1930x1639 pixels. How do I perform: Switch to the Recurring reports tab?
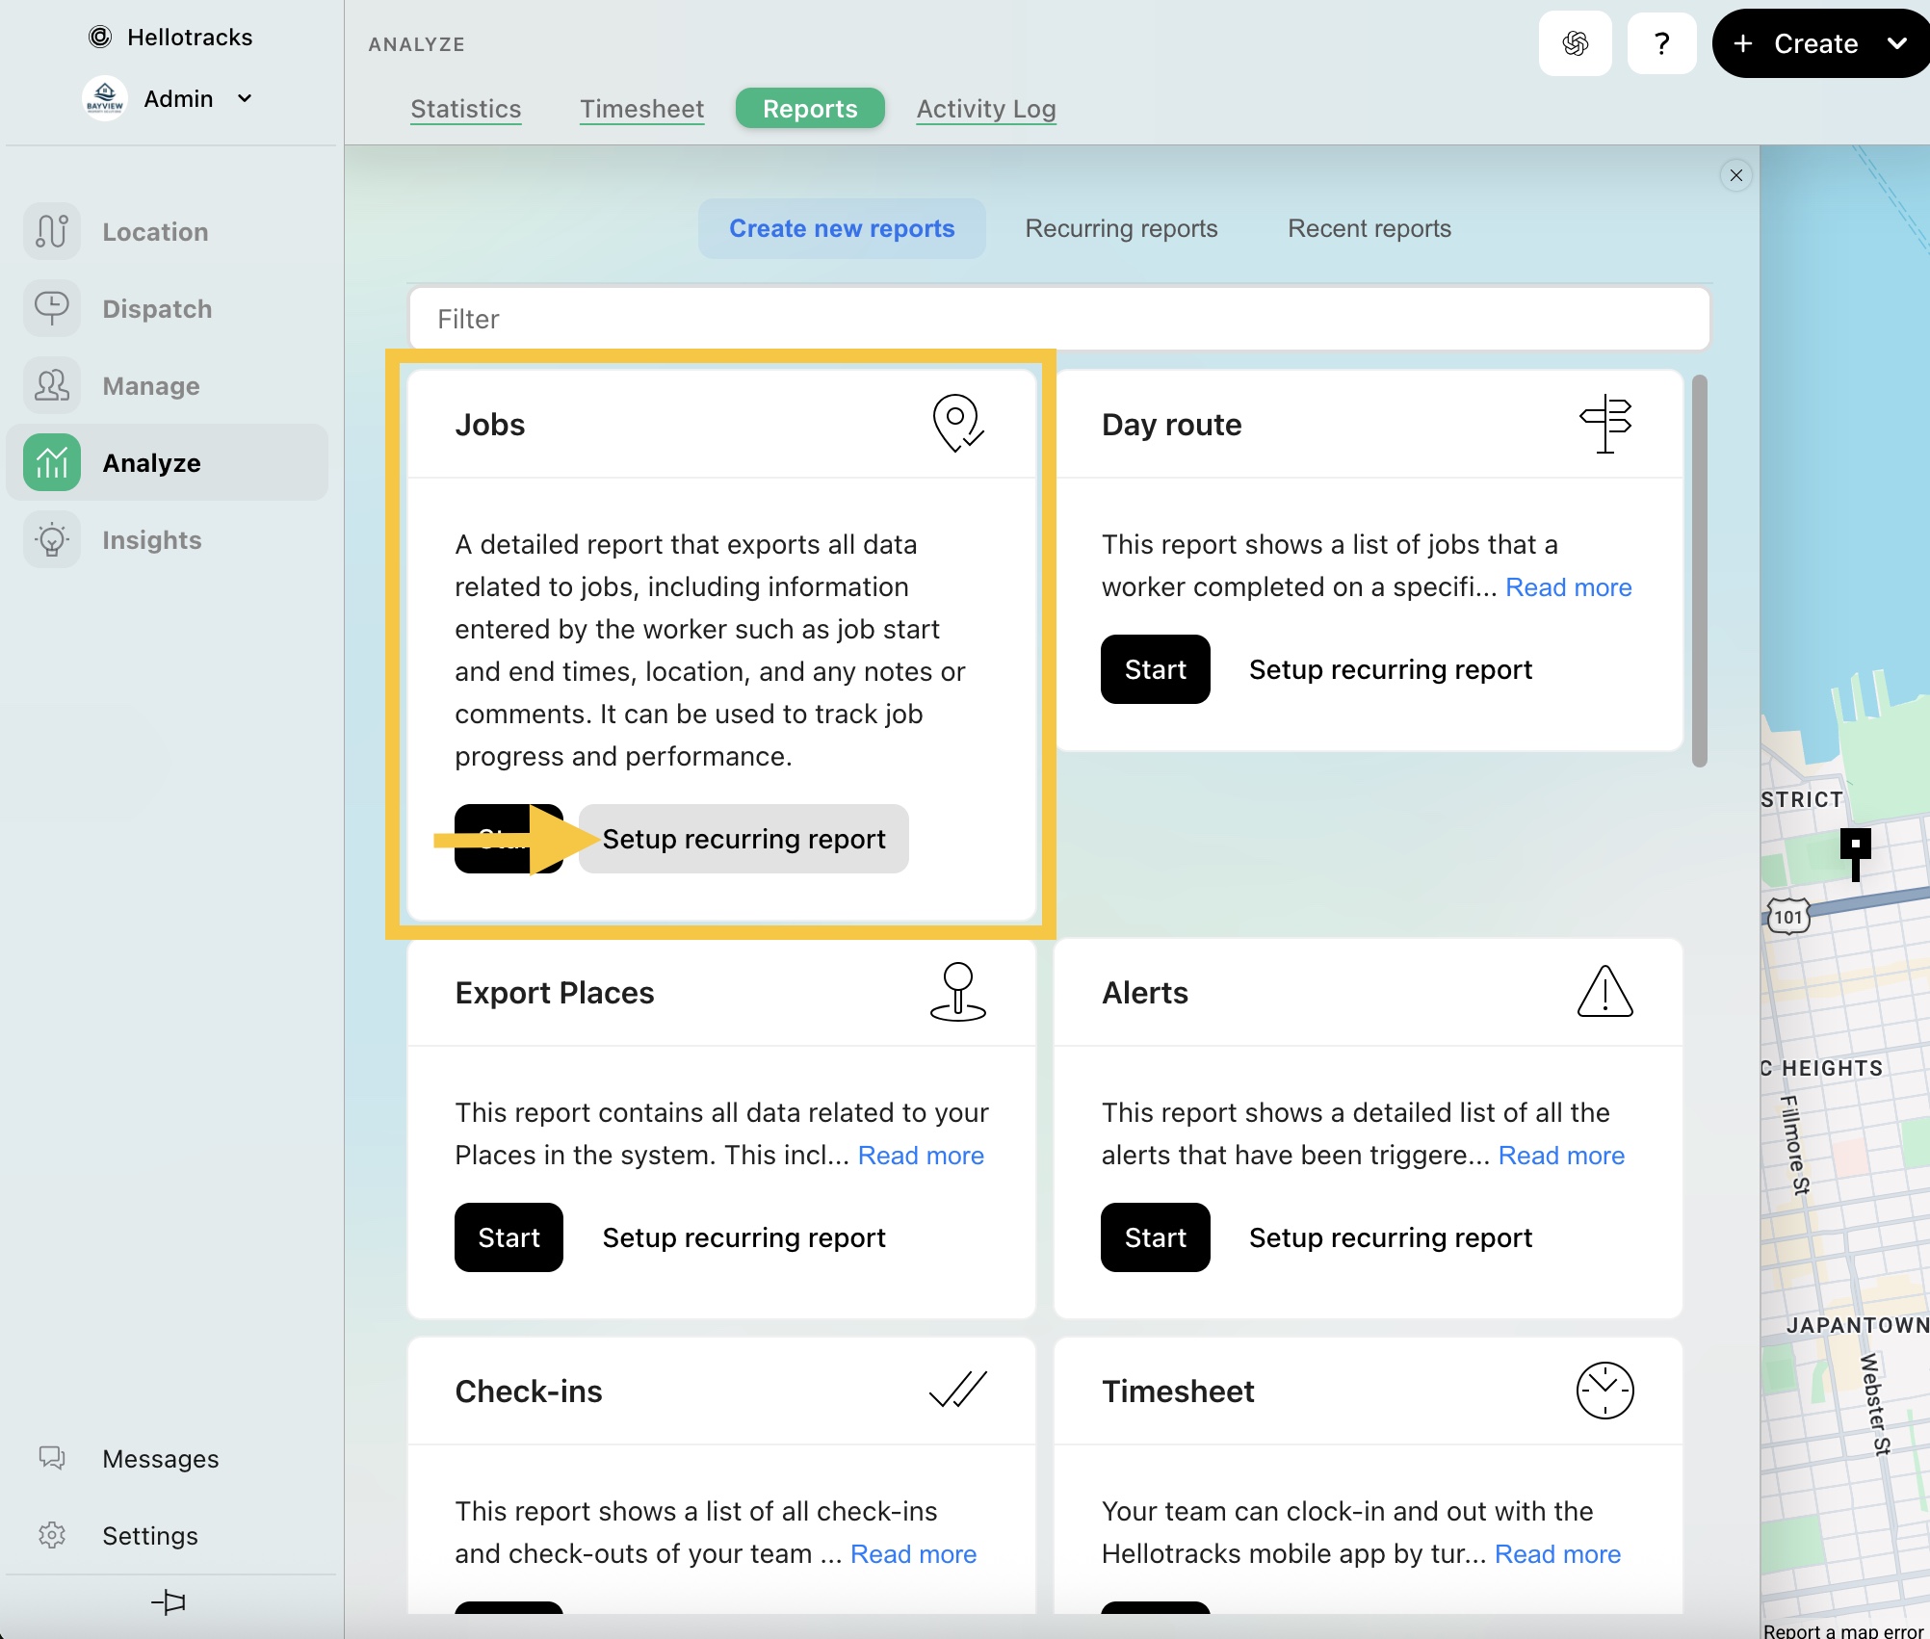point(1121,228)
